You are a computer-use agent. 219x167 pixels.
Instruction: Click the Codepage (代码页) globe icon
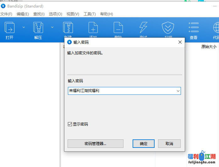click(216, 28)
